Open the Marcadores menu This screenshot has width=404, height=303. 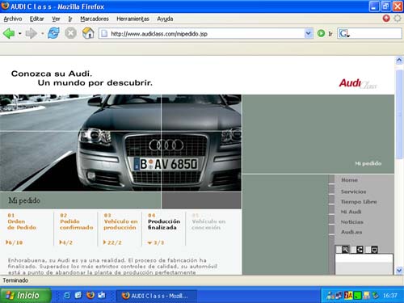click(95, 19)
